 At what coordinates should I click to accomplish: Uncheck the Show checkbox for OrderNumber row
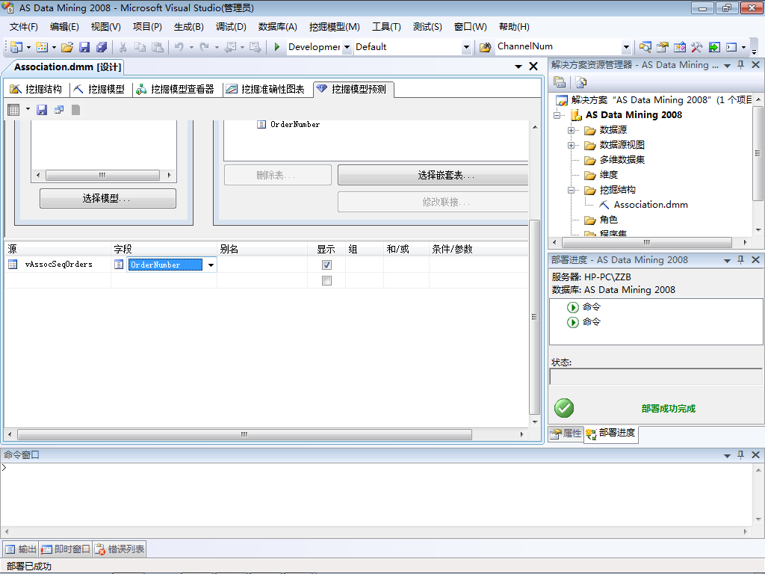coord(327,265)
